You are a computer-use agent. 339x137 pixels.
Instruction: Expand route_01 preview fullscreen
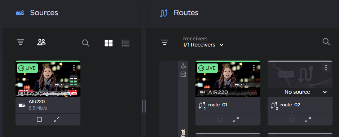click(x=236, y=119)
